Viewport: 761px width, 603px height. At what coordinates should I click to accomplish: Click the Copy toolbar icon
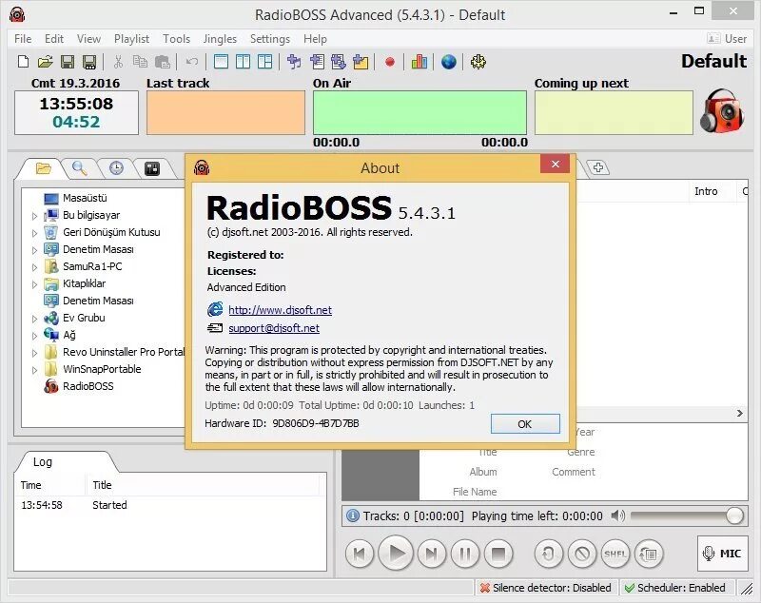click(140, 62)
